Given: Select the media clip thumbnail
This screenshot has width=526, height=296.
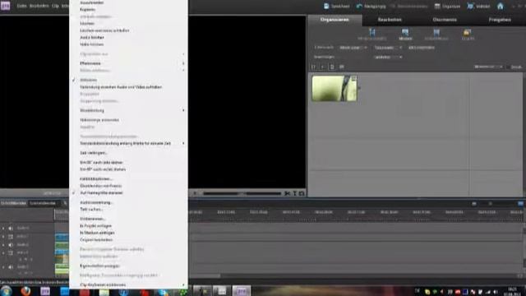Looking at the screenshot, I should pos(335,88).
